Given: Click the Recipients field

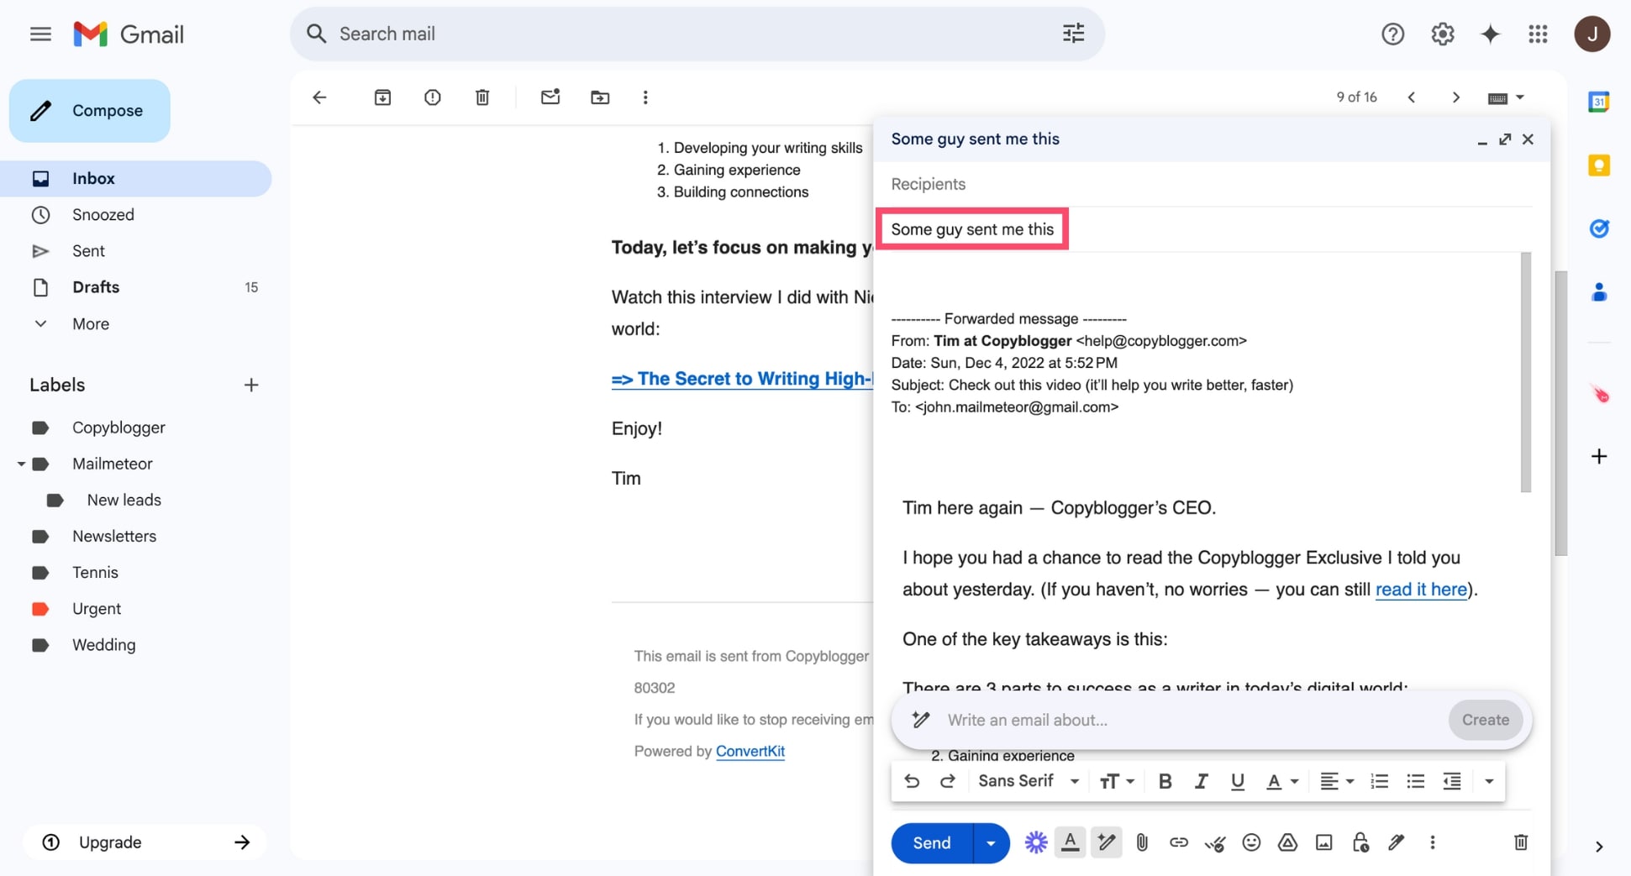Looking at the screenshot, I should [x=1211, y=184].
